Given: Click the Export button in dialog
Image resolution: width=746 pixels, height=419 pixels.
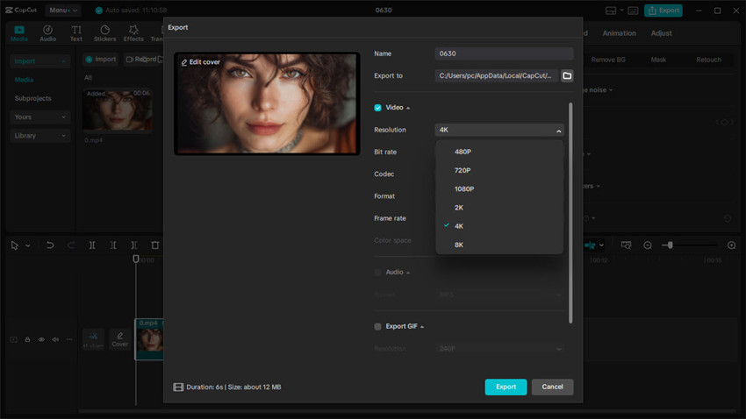Looking at the screenshot, I should [x=506, y=387].
